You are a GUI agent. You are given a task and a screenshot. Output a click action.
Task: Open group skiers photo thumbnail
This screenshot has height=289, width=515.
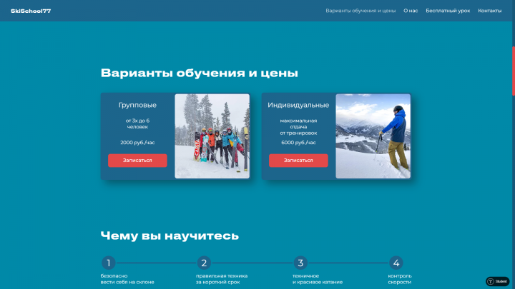[212, 136]
